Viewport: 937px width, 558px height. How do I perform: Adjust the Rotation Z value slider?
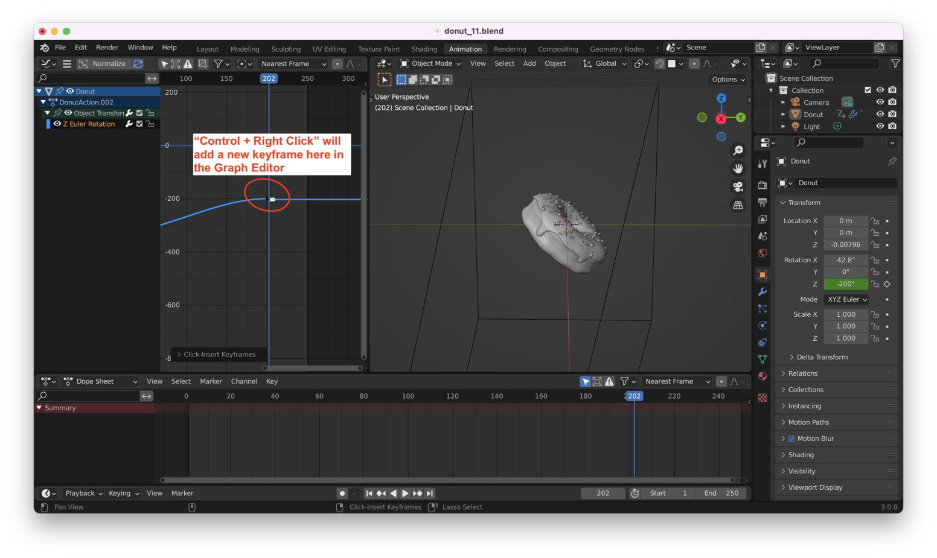tap(845, 284)
